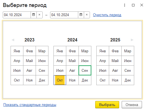Viewport: 147px width, 111px height.
Task: Go to previous years with left arrow
Action: click(x=13, y=40)
